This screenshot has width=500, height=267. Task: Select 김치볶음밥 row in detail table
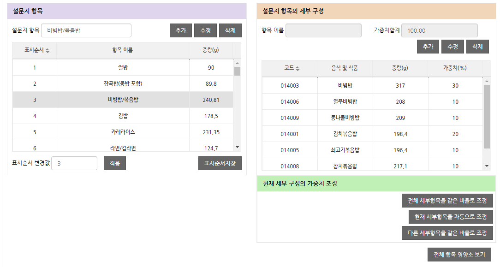coord(345,134)
